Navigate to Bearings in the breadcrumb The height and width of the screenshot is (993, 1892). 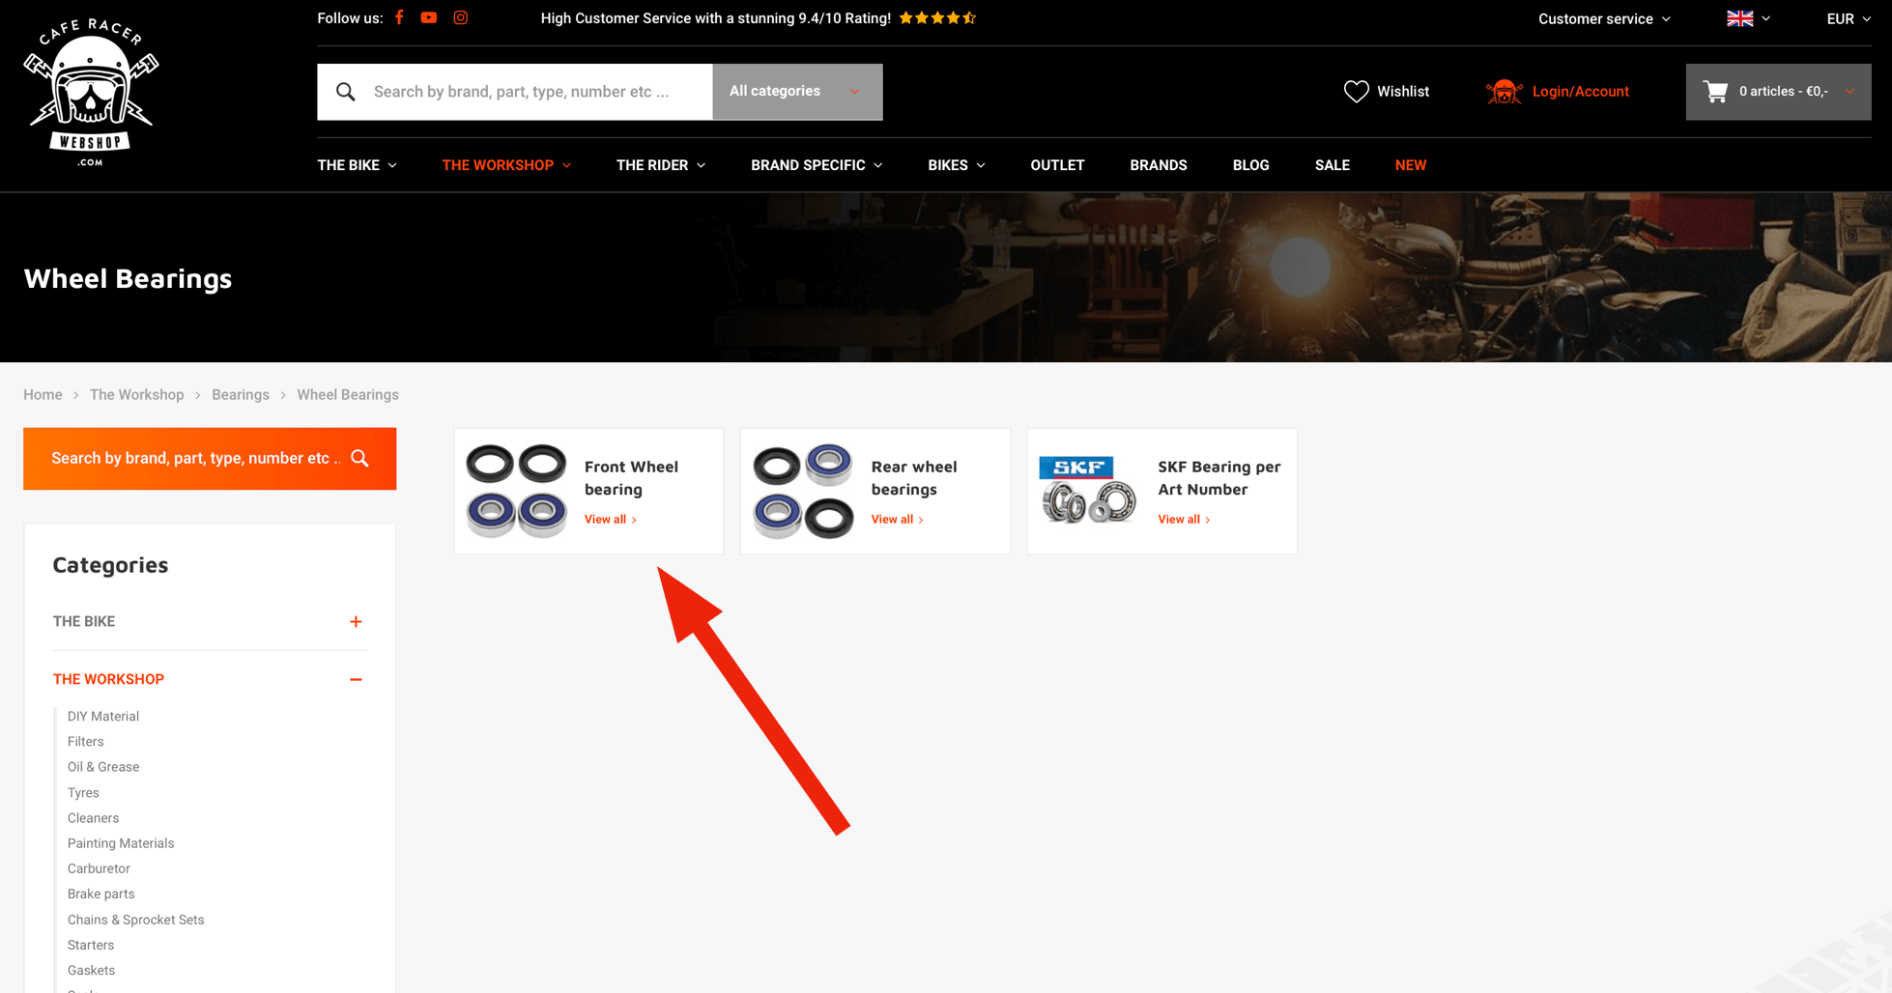(x=240, y=394)
